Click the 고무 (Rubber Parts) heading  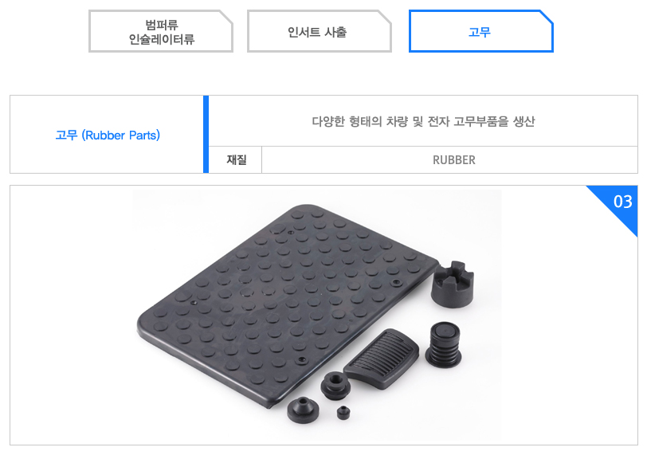[x=108, y=135]
